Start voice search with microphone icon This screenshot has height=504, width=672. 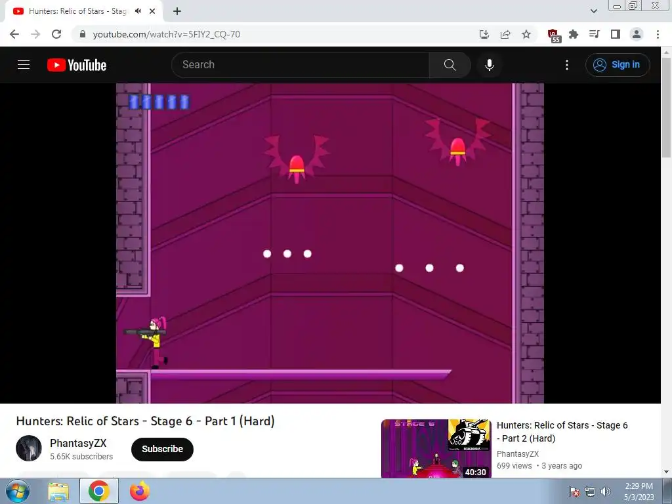coord(489,65)
